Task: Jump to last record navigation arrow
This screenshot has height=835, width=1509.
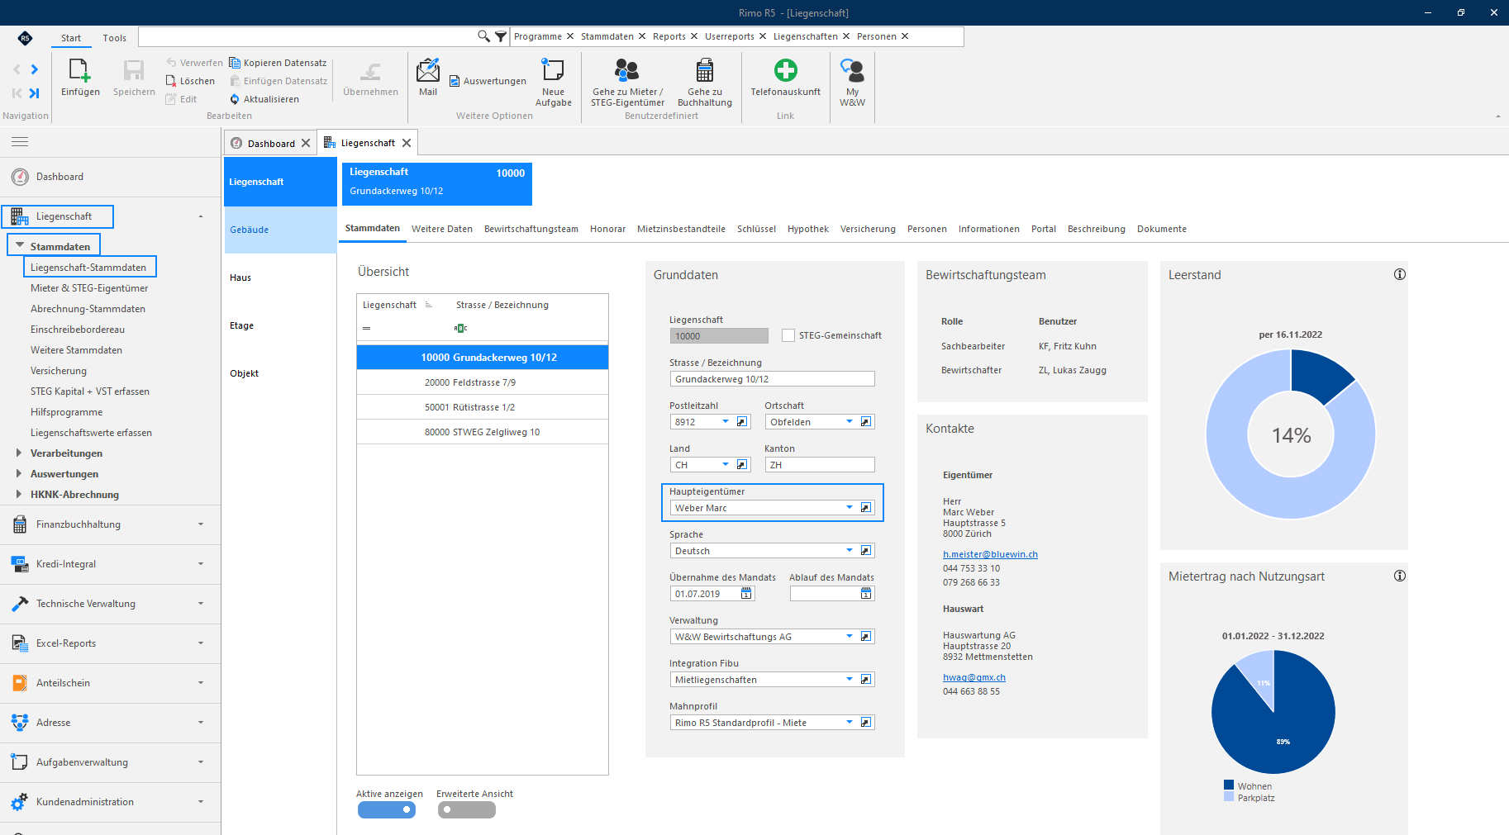Action: pos(35,93)
